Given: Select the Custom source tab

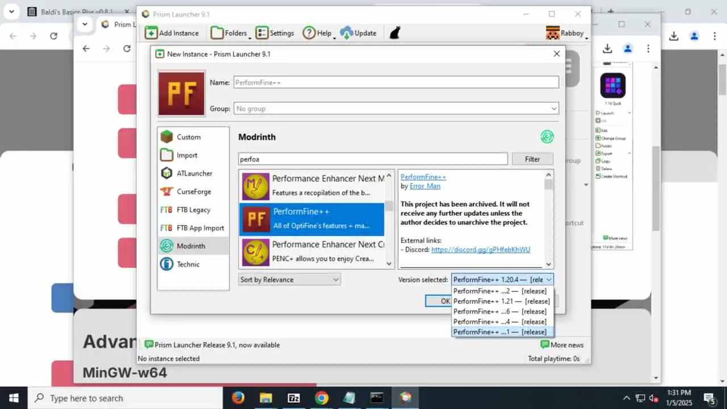Looking at the screenshot, I should (x=194, y=137).
